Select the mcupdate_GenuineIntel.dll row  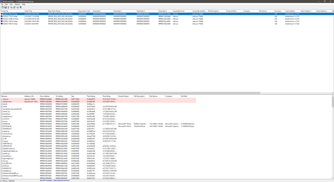click(x=98, y=109)
